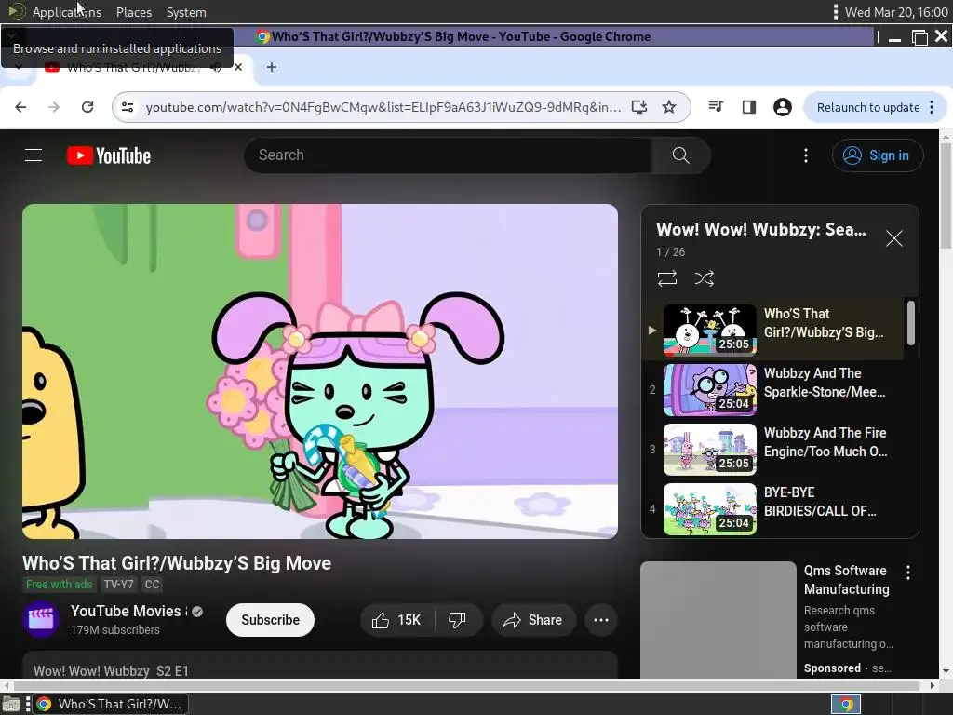Screen dimensions: 953x715
Task: Open the System menu
Action: point(186,12)
